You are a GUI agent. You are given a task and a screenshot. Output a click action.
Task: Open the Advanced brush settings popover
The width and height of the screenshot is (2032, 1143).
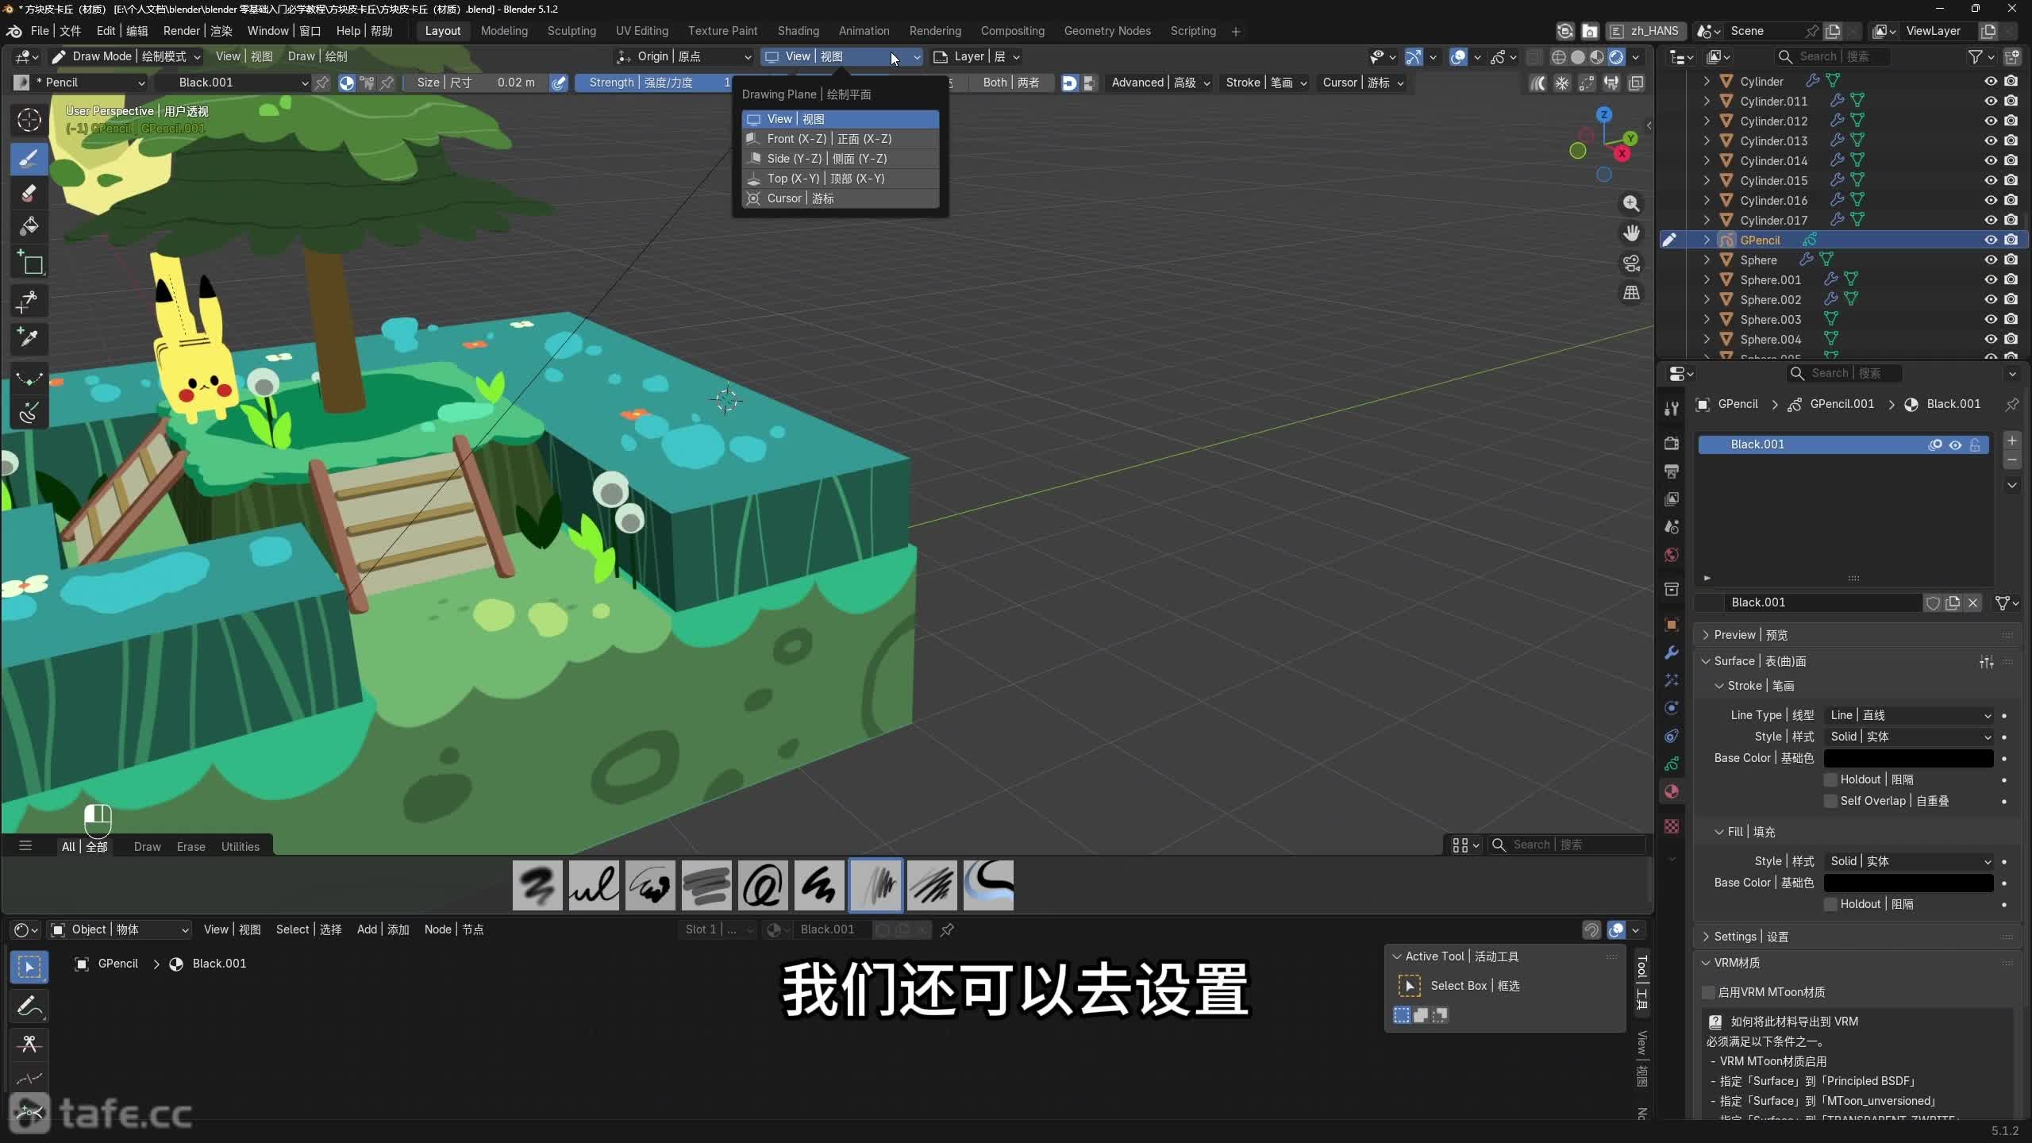click(1160, 83)
